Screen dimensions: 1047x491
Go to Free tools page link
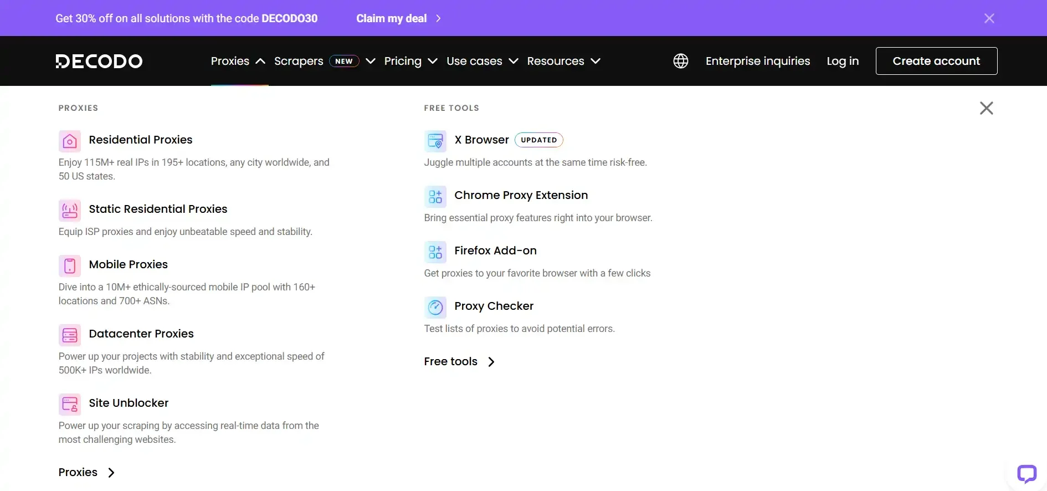point(450,361)
